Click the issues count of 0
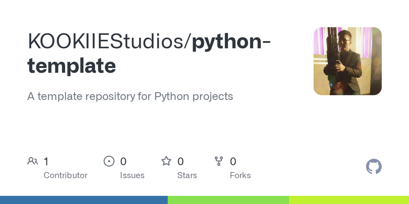Screen dimensions: 409x204 tap(123, 161)
